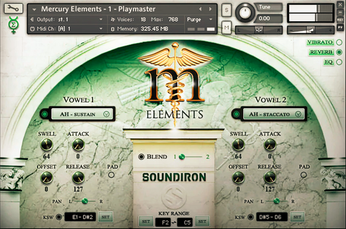Mute the instrument with M button
This screenshot has height=229, width=346.
tap(226, 27)
